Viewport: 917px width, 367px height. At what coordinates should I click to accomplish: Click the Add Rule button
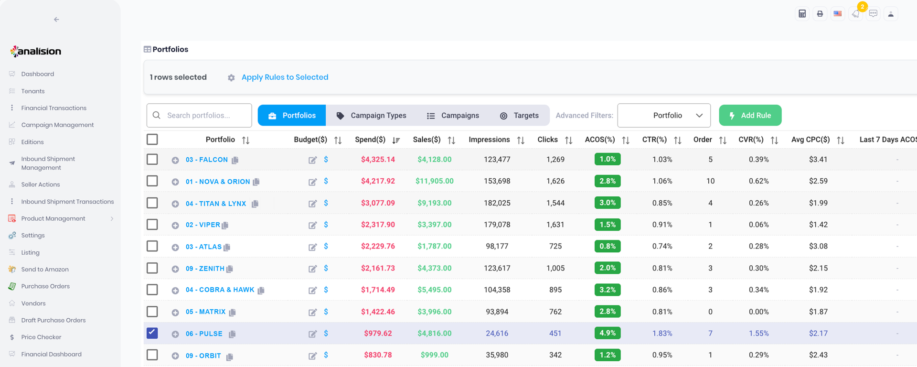(750, 116)
